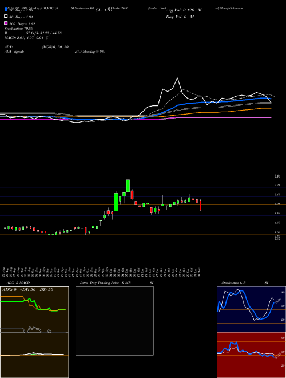Click the 'Avg Vol: 0.126 M' text
The image size is (286, 378).
point(184,10)
